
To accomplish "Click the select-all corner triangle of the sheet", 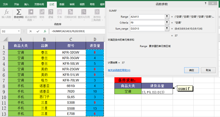I will pyautogui.click(x=5, y=39).
